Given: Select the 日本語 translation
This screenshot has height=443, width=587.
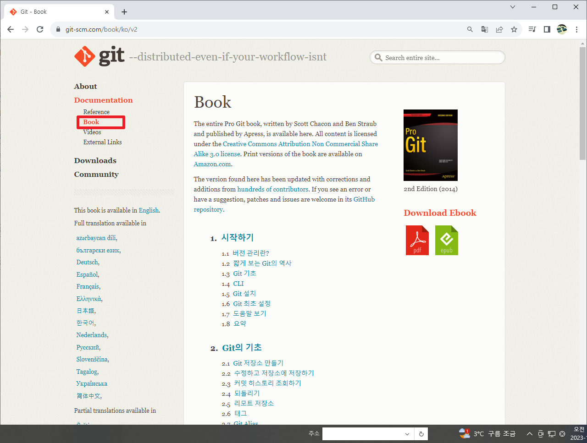Looking at the screenshot, I should 85,311.
